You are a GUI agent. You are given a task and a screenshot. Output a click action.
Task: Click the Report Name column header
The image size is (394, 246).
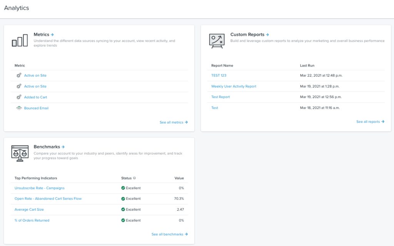coord(222,65)
